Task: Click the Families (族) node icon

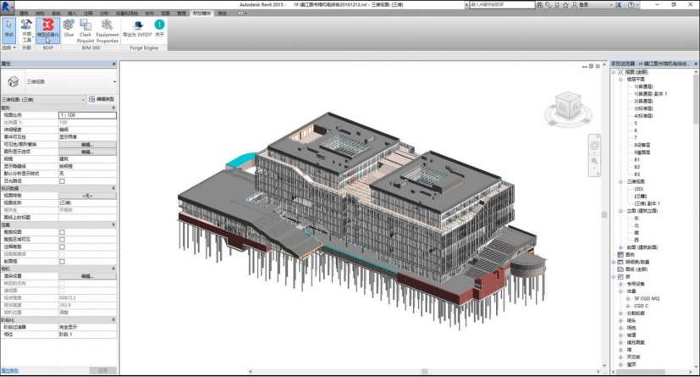Action: (620, 276)
